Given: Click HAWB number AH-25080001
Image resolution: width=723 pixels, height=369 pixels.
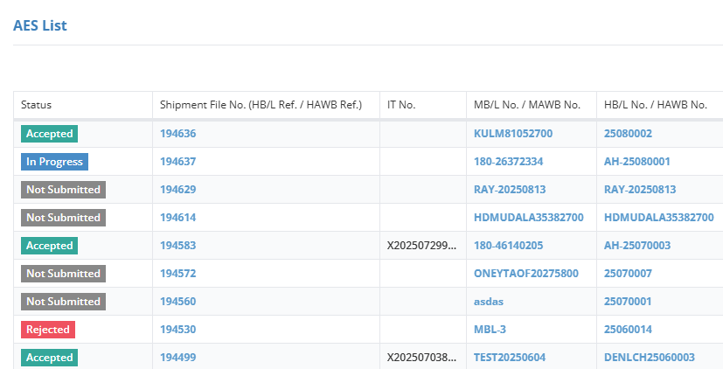Looking at the screenshot, I should click(x=636, y=162).
